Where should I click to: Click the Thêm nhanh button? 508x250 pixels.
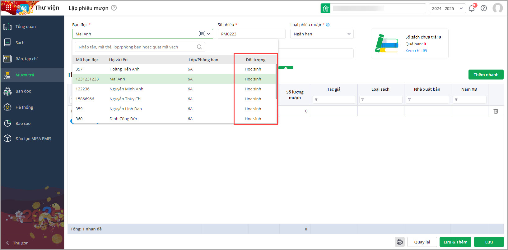(486, 75)
